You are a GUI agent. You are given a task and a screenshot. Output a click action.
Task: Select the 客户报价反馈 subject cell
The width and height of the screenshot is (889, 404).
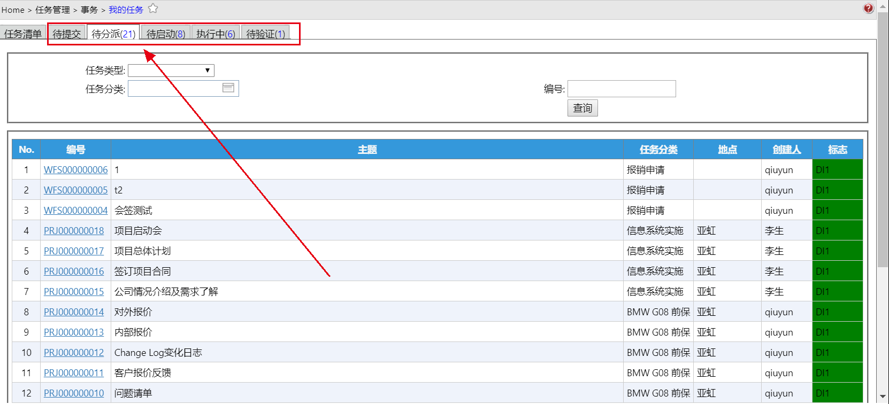tap(367, 373)
